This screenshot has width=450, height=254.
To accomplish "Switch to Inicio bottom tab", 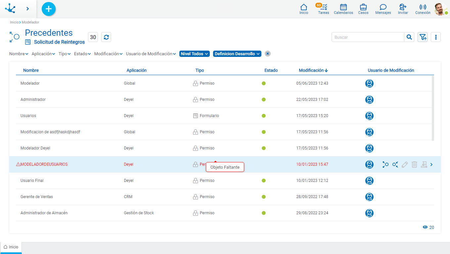I will (x=11, y=247).
